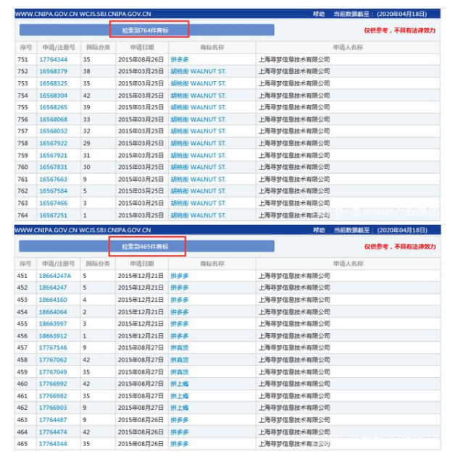Viewport: 455px width, 454px height.
Task: Open registration number 17767062 link
Action: (53, 360)
